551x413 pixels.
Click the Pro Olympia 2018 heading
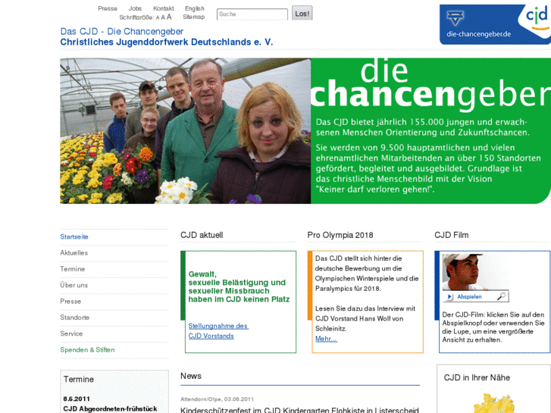coord(340,235)
